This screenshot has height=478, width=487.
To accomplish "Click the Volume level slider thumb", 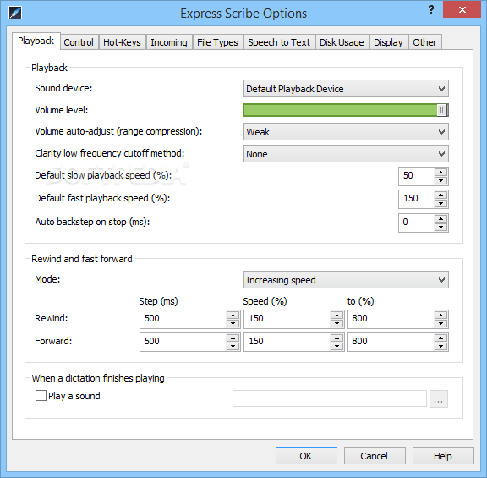I will (x=441, y=110).
